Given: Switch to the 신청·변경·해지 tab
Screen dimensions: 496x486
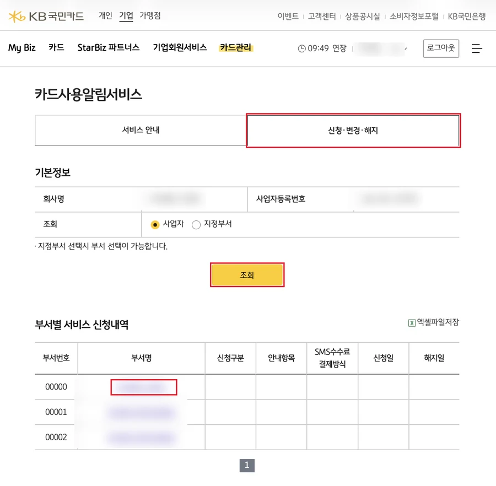Looking at the screenshot, I should pyautogui.click(x=353, y=130).
